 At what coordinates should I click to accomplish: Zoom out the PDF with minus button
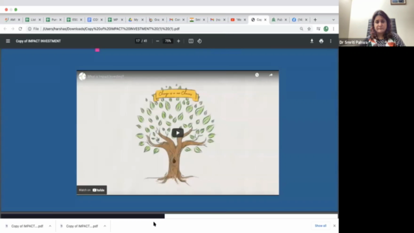tap(158, 41)
